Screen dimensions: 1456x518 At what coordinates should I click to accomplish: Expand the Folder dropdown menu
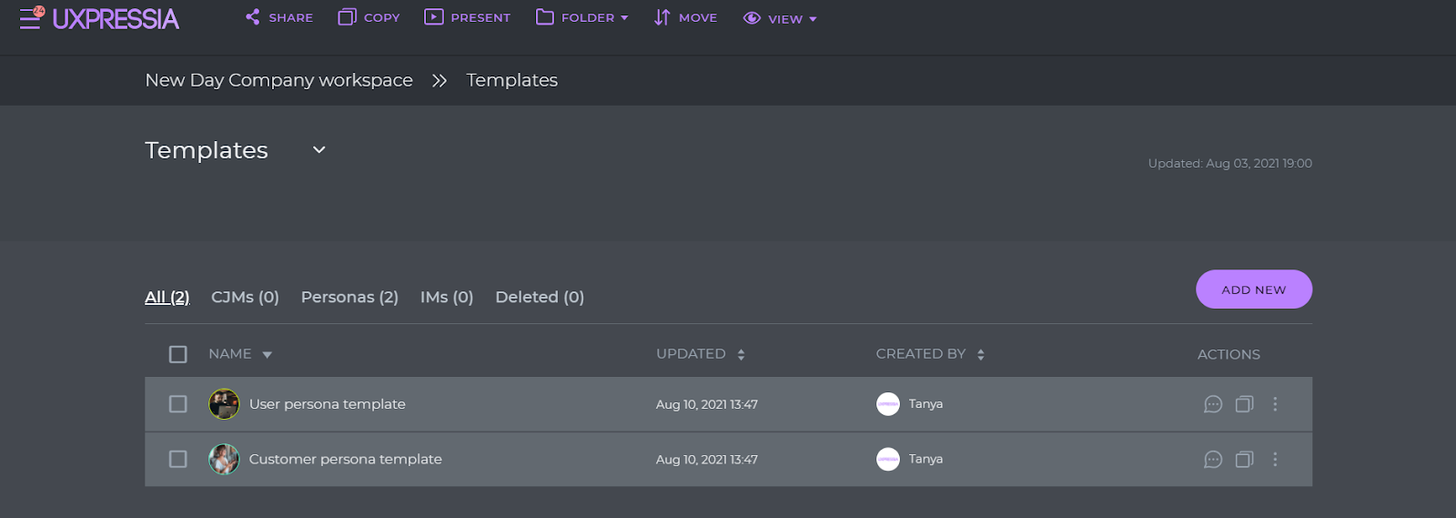pyautogui.click(x=582, y=17)
